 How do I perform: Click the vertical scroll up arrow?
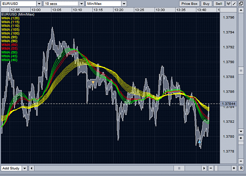(241, 10)
